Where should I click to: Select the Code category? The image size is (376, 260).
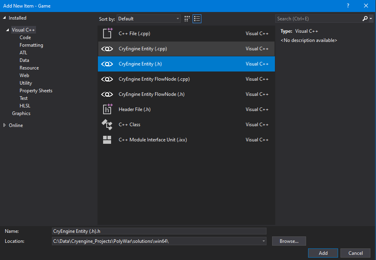[x=25, y=38]
